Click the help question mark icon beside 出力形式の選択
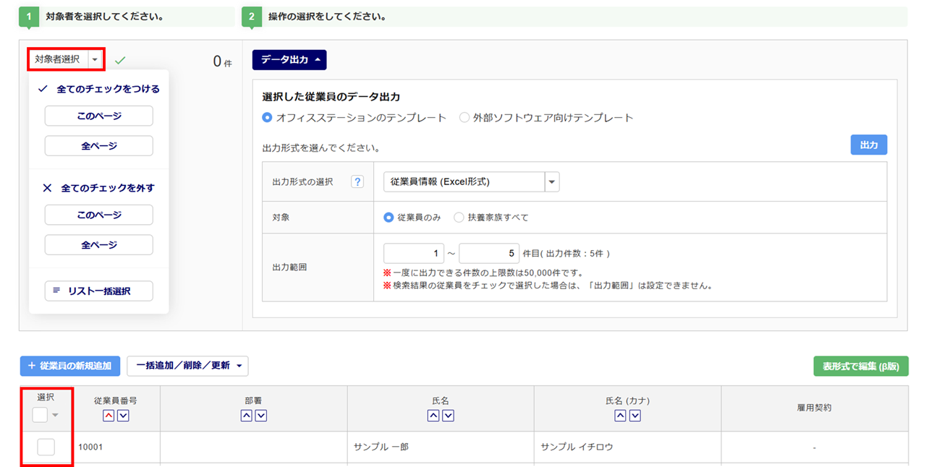Viewport: 926px width, 467px height. 357,182
